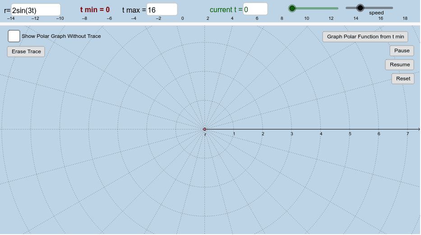Click the green current t slider handle
421x235 pixels.
pos(292,8)
